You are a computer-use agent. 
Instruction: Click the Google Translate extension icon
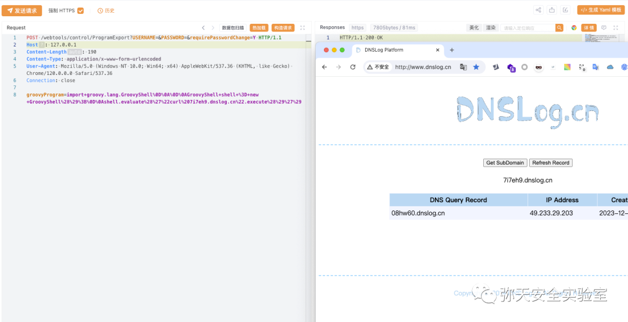[595, 67]
